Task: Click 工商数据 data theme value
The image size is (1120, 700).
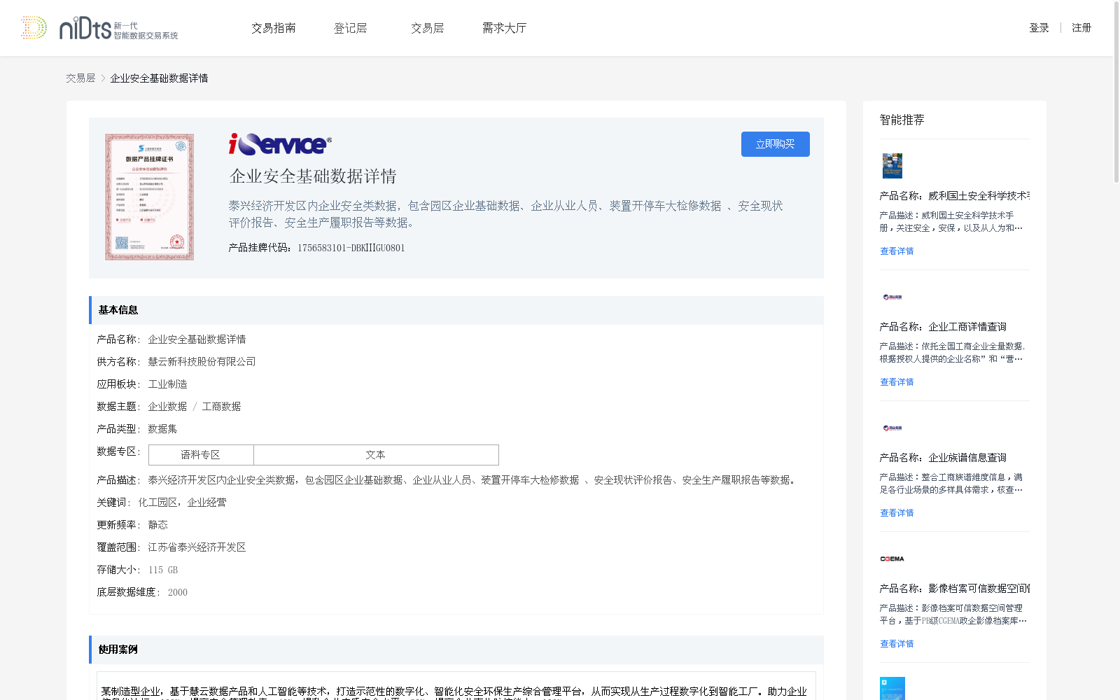Action: (x=221, y=407)
